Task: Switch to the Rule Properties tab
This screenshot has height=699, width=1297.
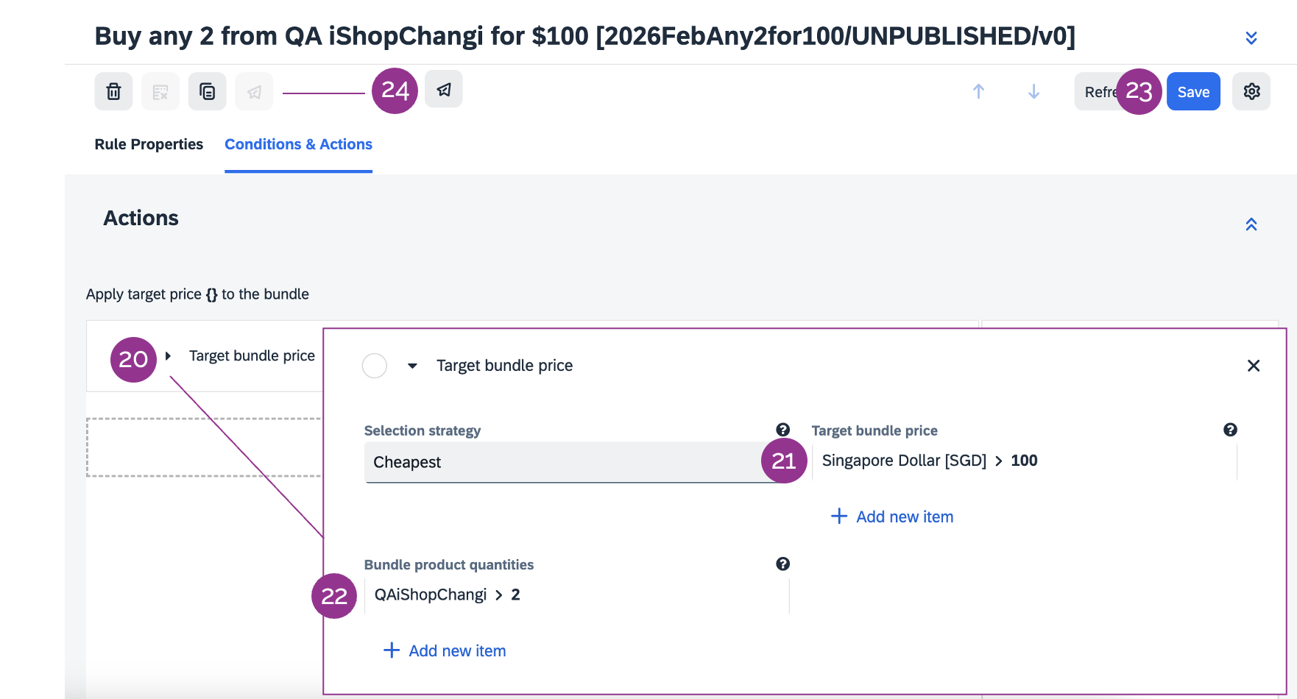Action: click(149, 144)
